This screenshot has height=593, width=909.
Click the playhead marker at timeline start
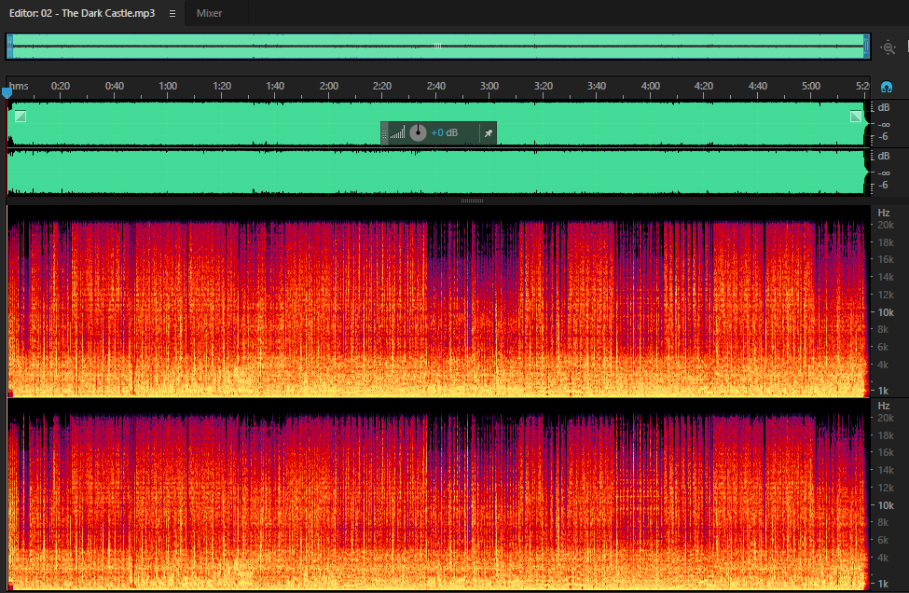pyautogui.click(x=7, y=92)
